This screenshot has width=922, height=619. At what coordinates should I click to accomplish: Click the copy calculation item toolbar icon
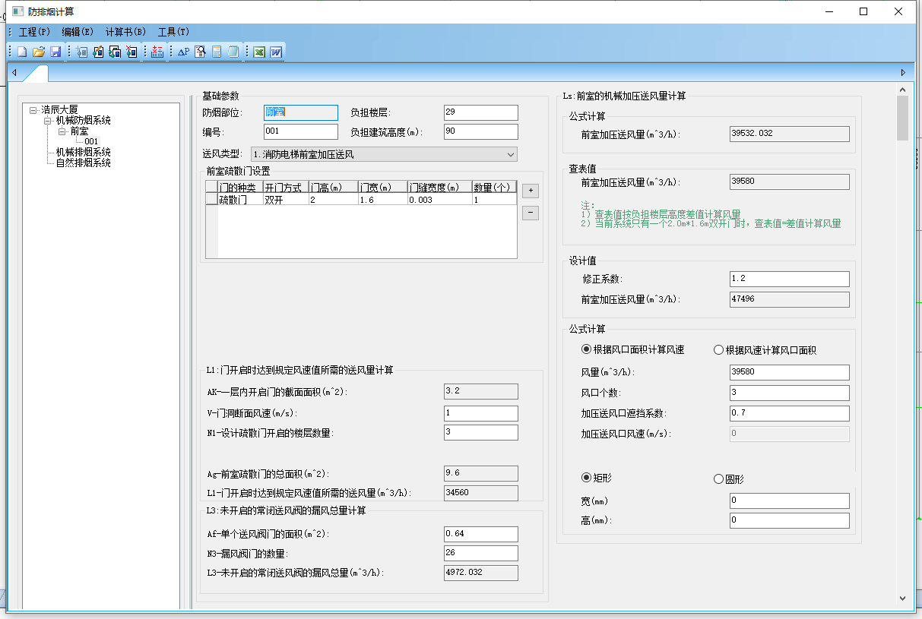pos(116,51)
